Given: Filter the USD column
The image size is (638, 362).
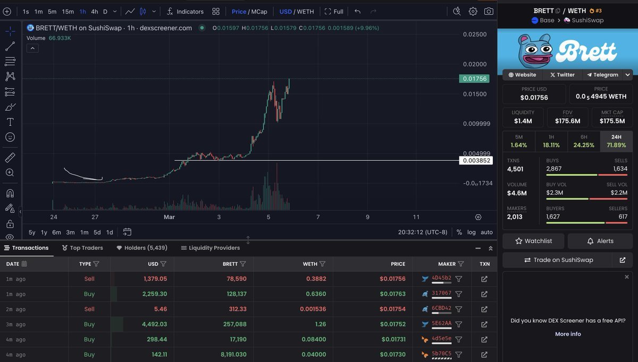Looking at the screenshot, I should point(163,264).
